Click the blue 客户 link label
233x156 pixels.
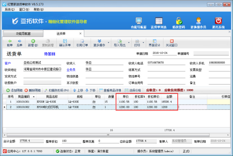coord(8,63)
